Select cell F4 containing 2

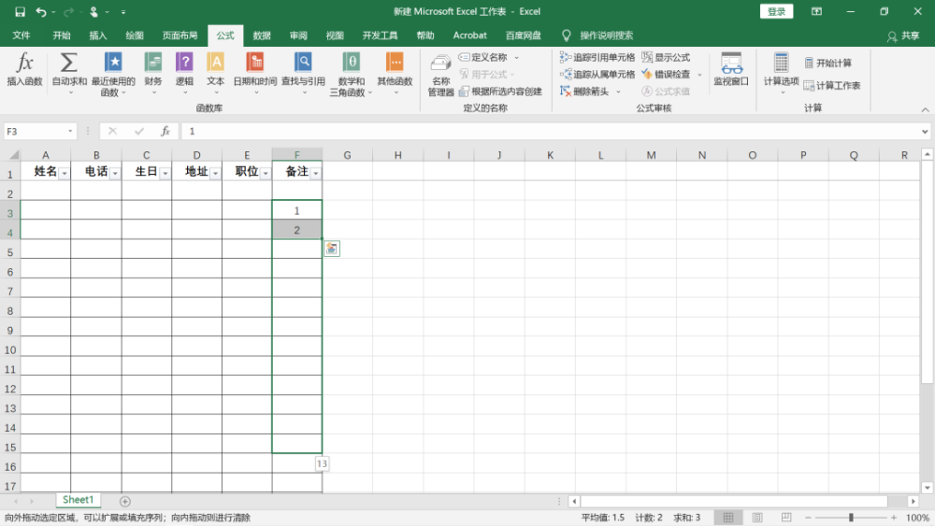(297, 230)
